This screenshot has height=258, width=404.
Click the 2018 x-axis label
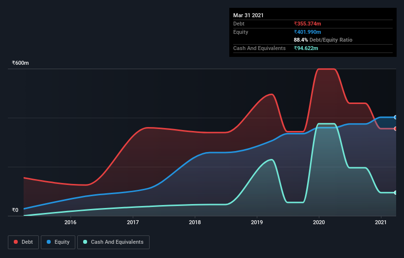[x=195, y=222]
